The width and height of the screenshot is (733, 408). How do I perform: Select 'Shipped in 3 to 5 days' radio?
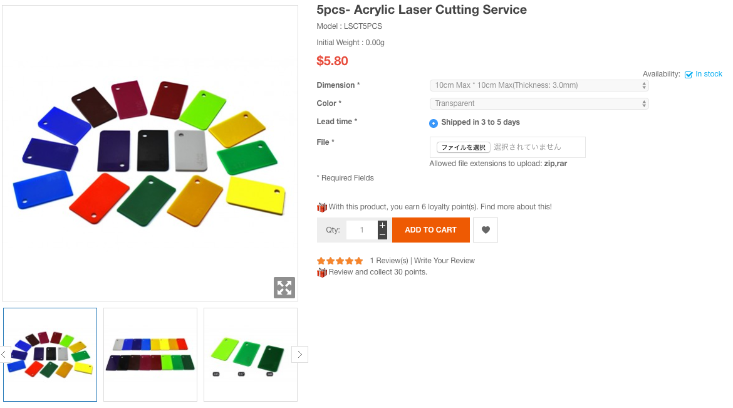[x=434, y=123]
